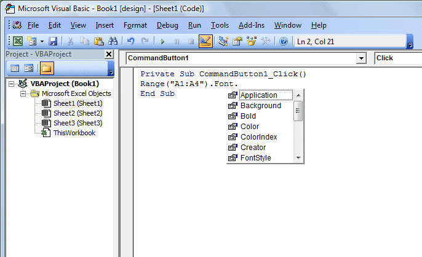The height and width of the screenshot is (257, 422).
Task: Run the macro with the green play icon
Action: (162, 41)
